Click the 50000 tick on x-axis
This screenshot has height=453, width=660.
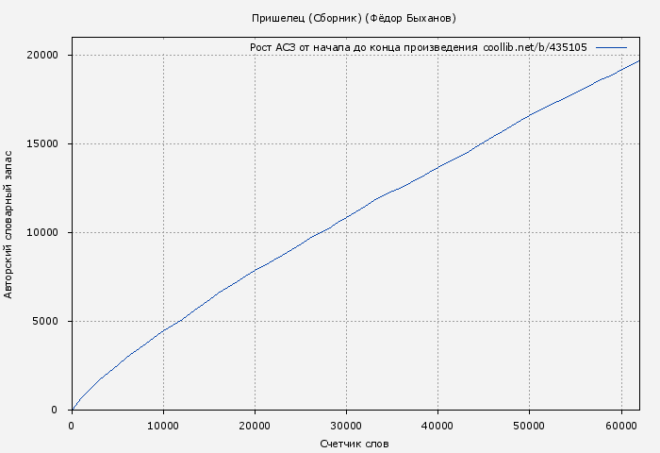pyautogui.click(x=529, y=425)
